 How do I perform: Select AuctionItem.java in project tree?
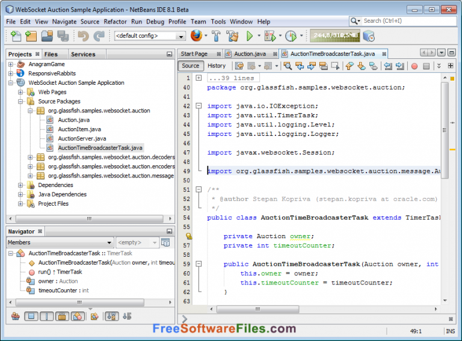point(79,129)
